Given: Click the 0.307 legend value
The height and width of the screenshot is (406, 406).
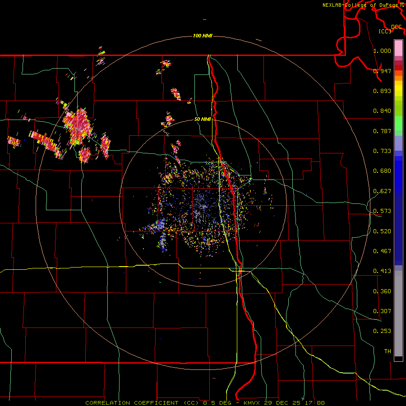Looking at the screenshot, I should pyautogui.click(x=382, y=311).
